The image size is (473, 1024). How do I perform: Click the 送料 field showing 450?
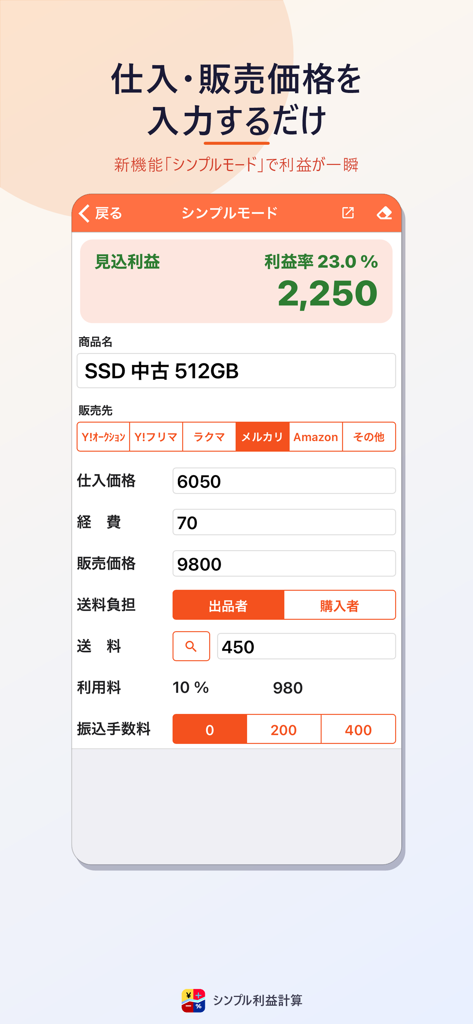tap(307, 646)
